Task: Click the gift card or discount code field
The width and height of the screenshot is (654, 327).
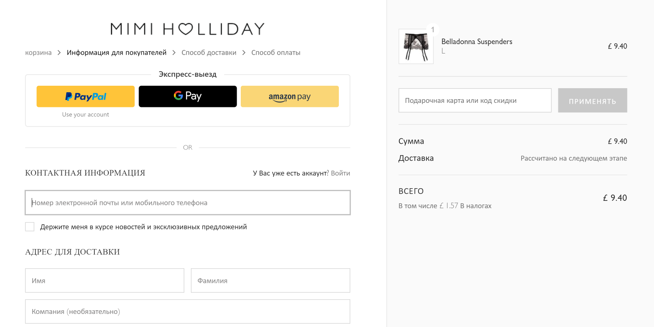Action: point(475,100)
